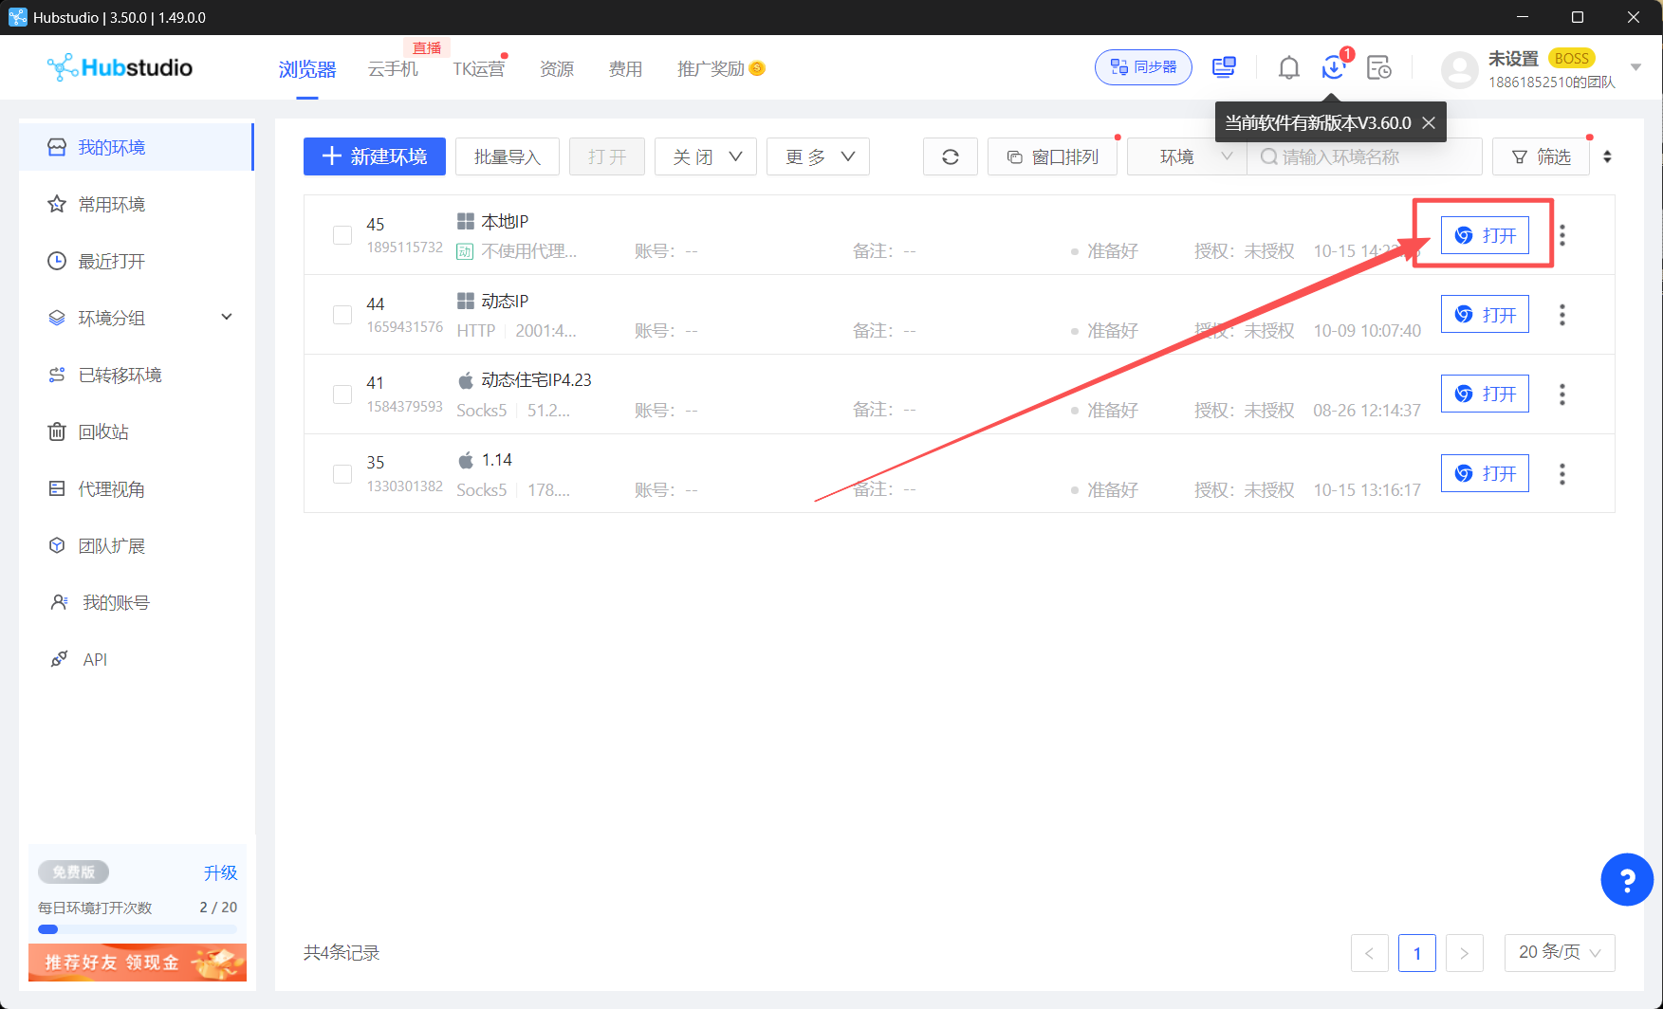Image resolution: width=1663 pixels, height=1009 pixels.
Task: Select the checkbox for environment 41 动态住宅IP4.23
Action: [342, 394]
